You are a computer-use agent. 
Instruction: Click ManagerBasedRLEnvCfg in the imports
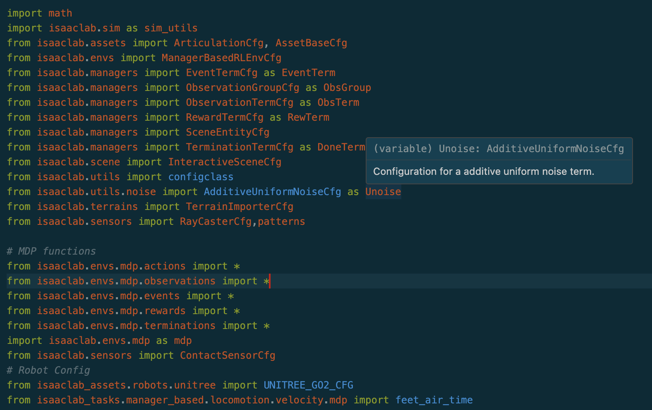(221, 58)
